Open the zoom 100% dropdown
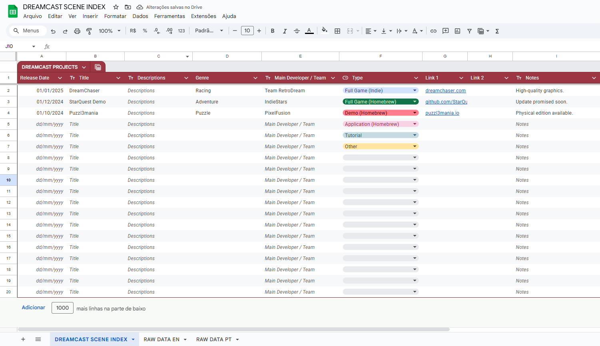Screen dimensions: 600x346 pyautogui.click(x=110, y=31)
